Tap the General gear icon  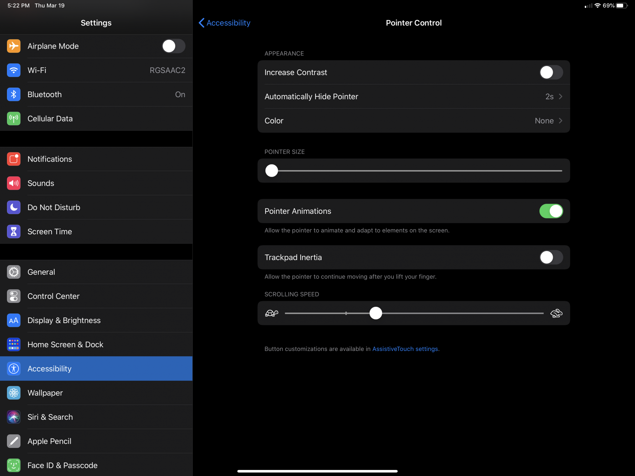coord(14,272)
